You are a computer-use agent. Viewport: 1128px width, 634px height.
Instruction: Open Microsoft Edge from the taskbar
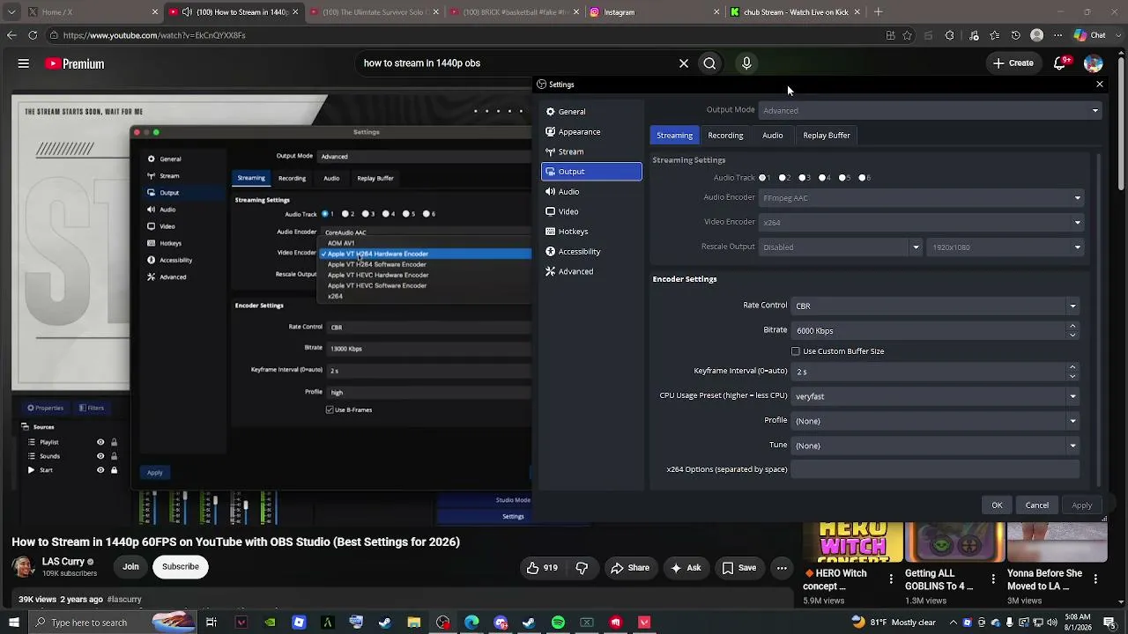tap(471, 623)
